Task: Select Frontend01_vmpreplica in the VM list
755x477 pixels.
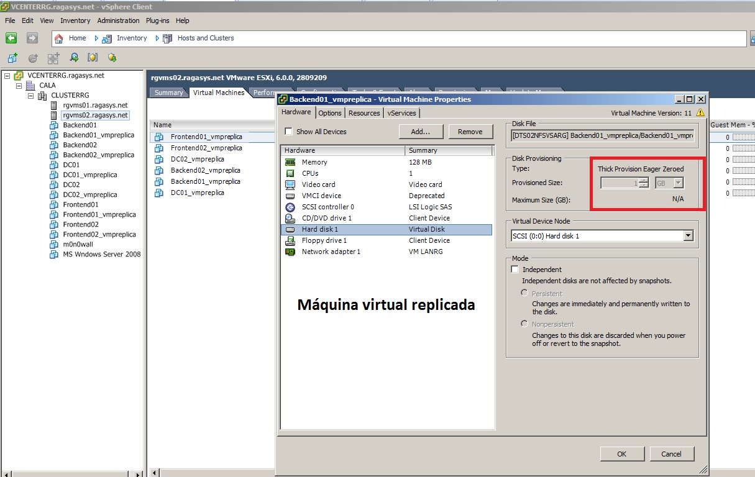Action: pos(206,137)
